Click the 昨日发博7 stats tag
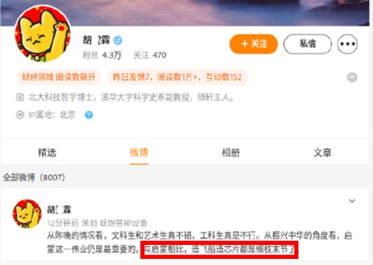The image size is (373, 265). (x=177, y=77)
